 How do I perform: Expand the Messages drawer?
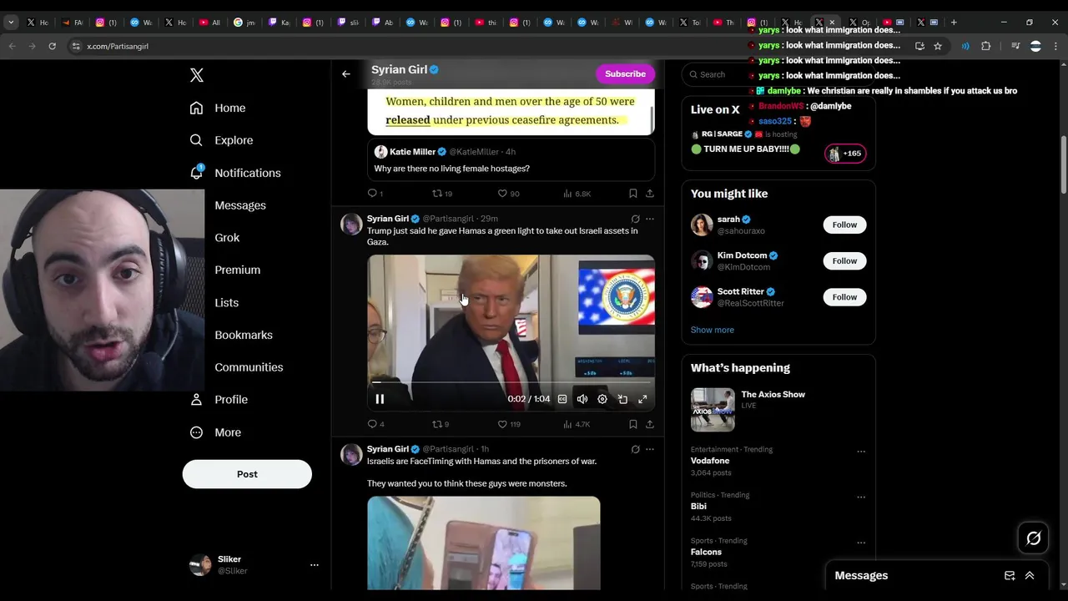[1030, 576]
